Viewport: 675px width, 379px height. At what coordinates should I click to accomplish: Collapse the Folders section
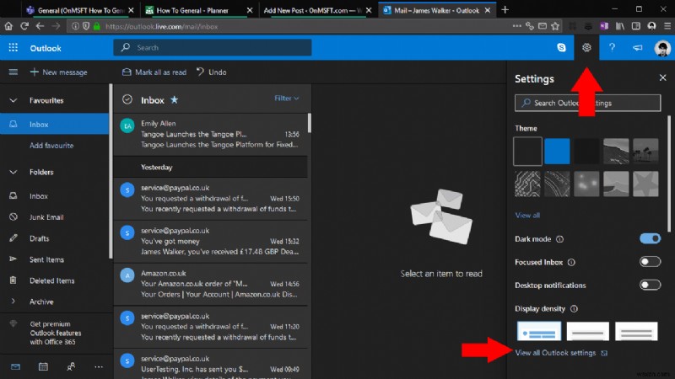pos(13,172)
